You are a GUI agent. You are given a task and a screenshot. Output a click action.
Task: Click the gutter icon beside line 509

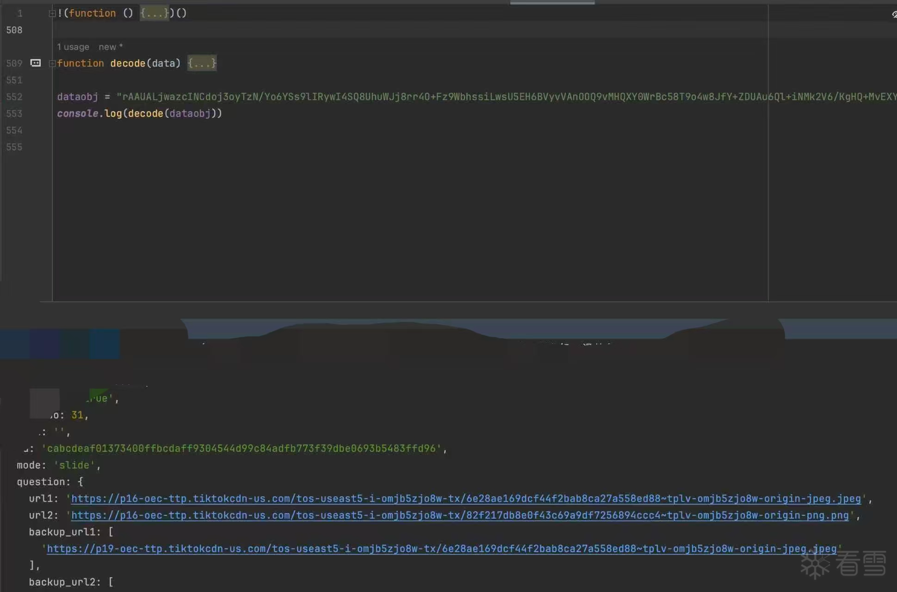click(x=36, y=63)
